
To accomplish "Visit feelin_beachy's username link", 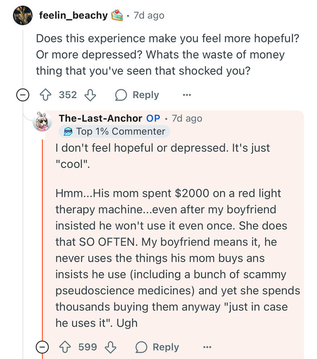I will click(73, 15).
